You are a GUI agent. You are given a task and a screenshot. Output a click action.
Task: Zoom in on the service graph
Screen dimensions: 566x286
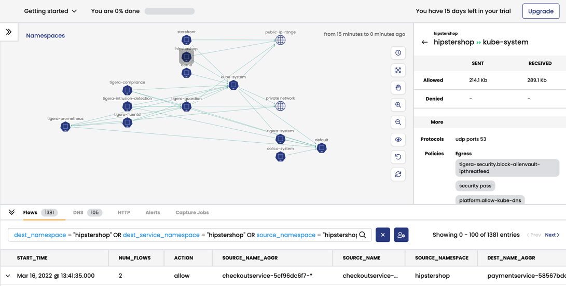pyautogui.click(x=398, y=105)
